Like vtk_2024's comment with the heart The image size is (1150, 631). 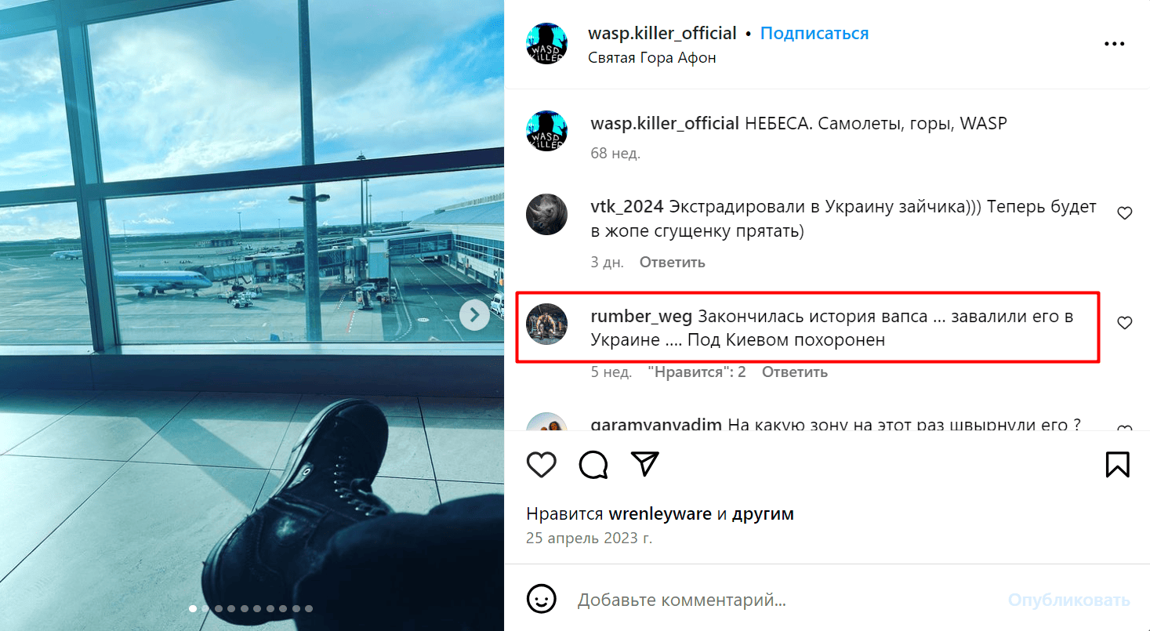pos(1124,213)
